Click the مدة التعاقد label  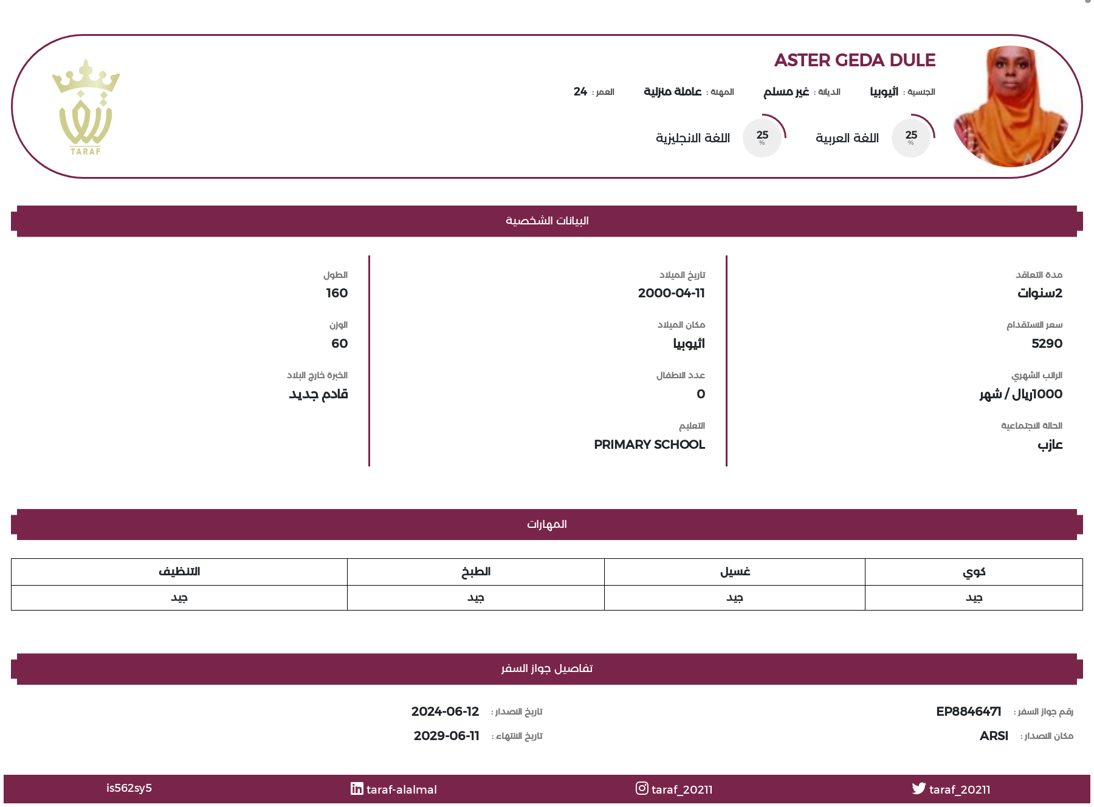point(1039,275)
